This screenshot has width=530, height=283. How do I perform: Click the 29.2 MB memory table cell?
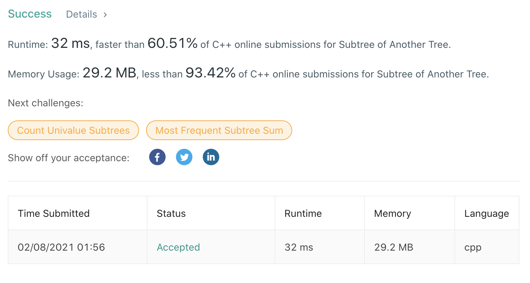(394, 247)
